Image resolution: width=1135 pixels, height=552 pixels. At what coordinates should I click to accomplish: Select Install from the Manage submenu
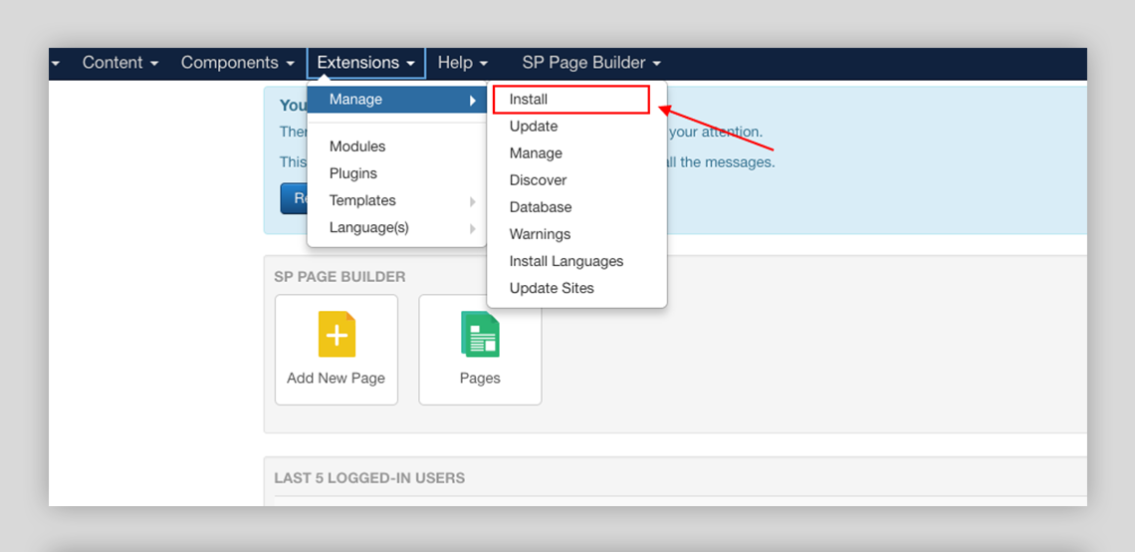529,100
